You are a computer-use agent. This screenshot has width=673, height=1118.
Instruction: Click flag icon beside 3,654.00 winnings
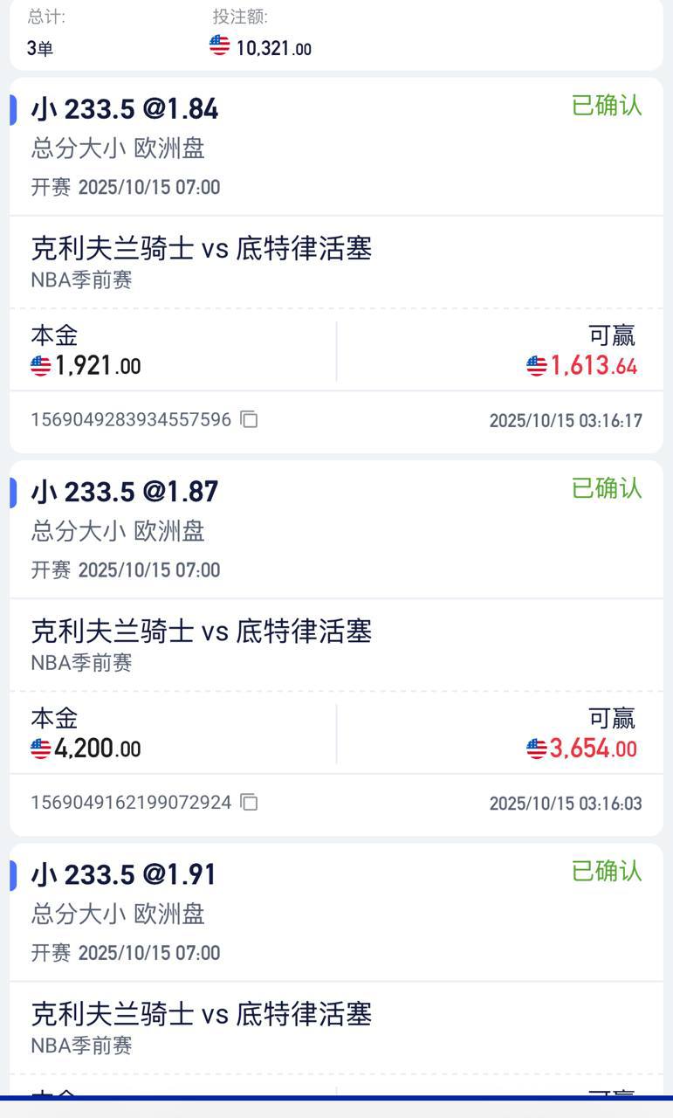point(537,749)
